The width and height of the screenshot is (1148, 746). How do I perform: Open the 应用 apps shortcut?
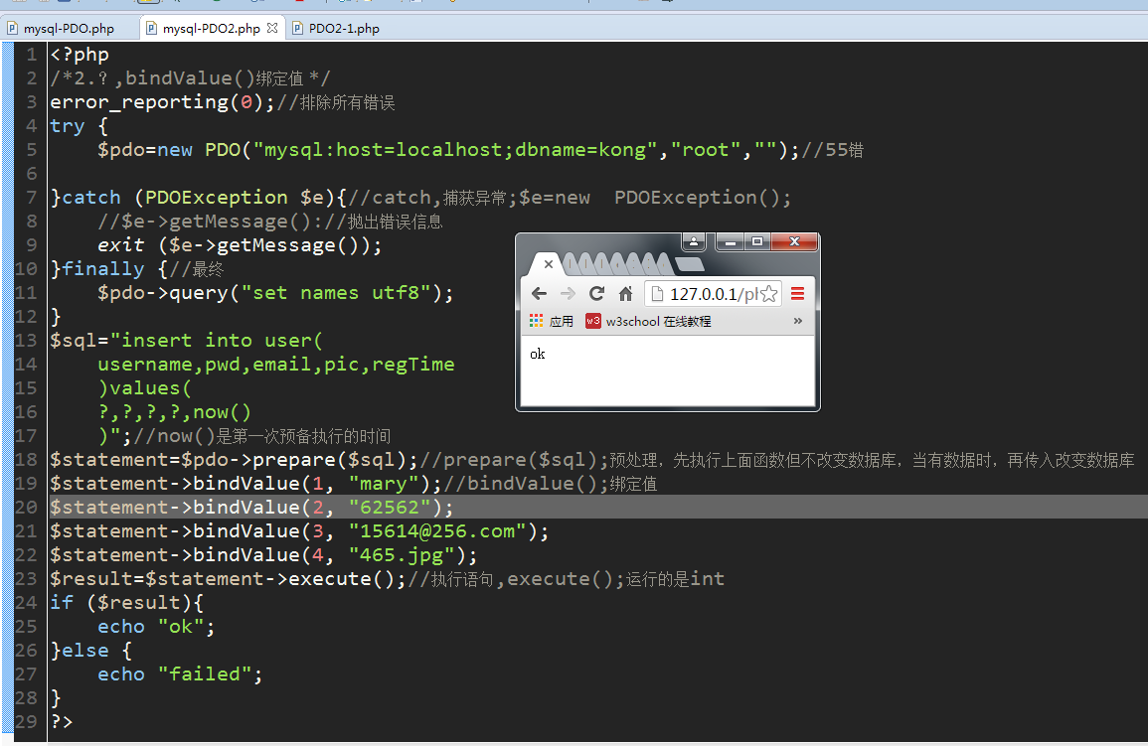(x=552, y=321)
